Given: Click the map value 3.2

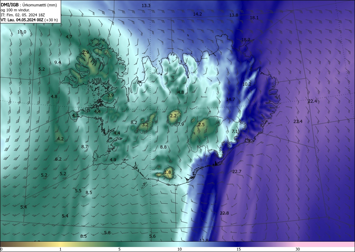Looking at the screenshot, I should pos(145,125).
